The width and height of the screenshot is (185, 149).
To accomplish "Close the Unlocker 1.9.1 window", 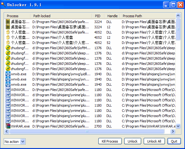I will pos(180,5).
